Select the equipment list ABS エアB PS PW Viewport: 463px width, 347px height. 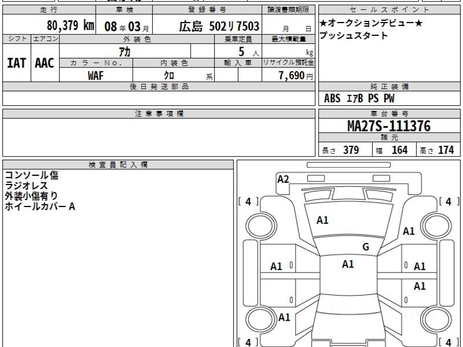[359, 99]
